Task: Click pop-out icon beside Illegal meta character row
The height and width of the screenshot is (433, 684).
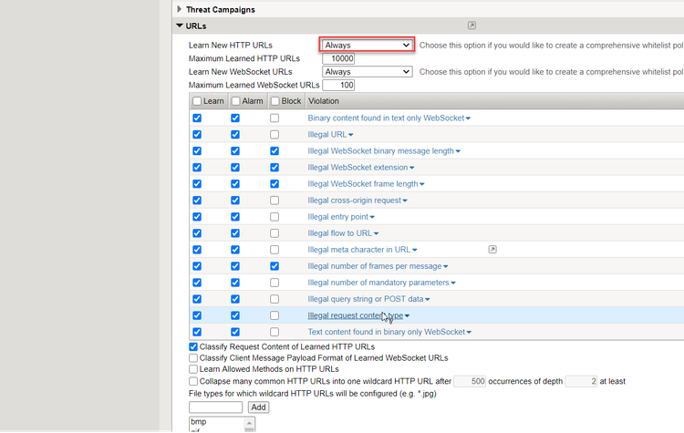Action: [x=492, y=250]
